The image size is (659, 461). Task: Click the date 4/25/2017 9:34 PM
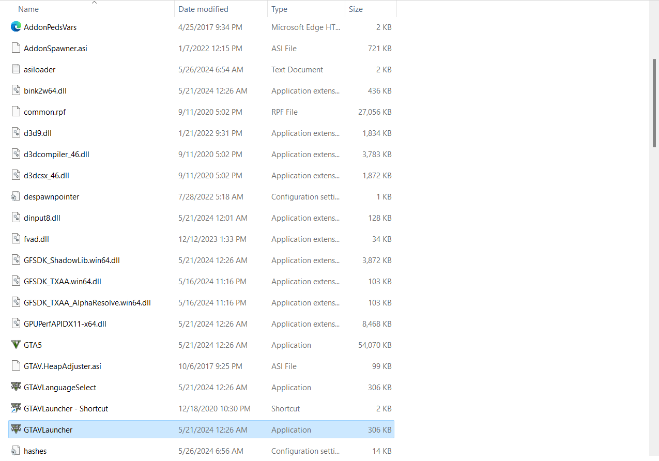[x=210, y=27]
